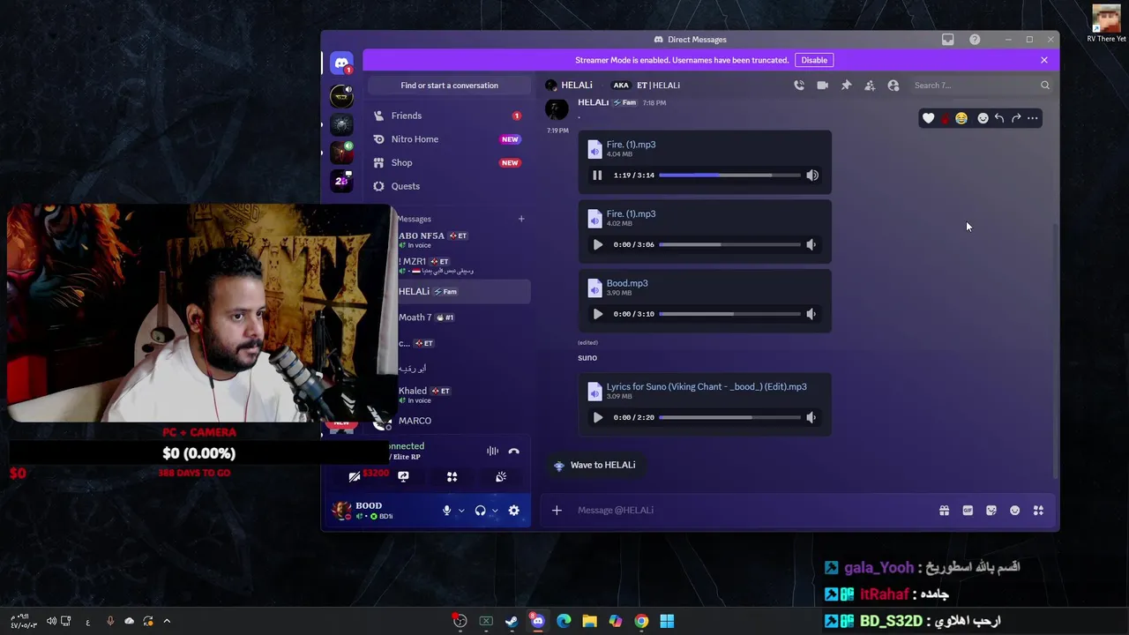
Task: Add friends to this DM
Action: point(870,86)
